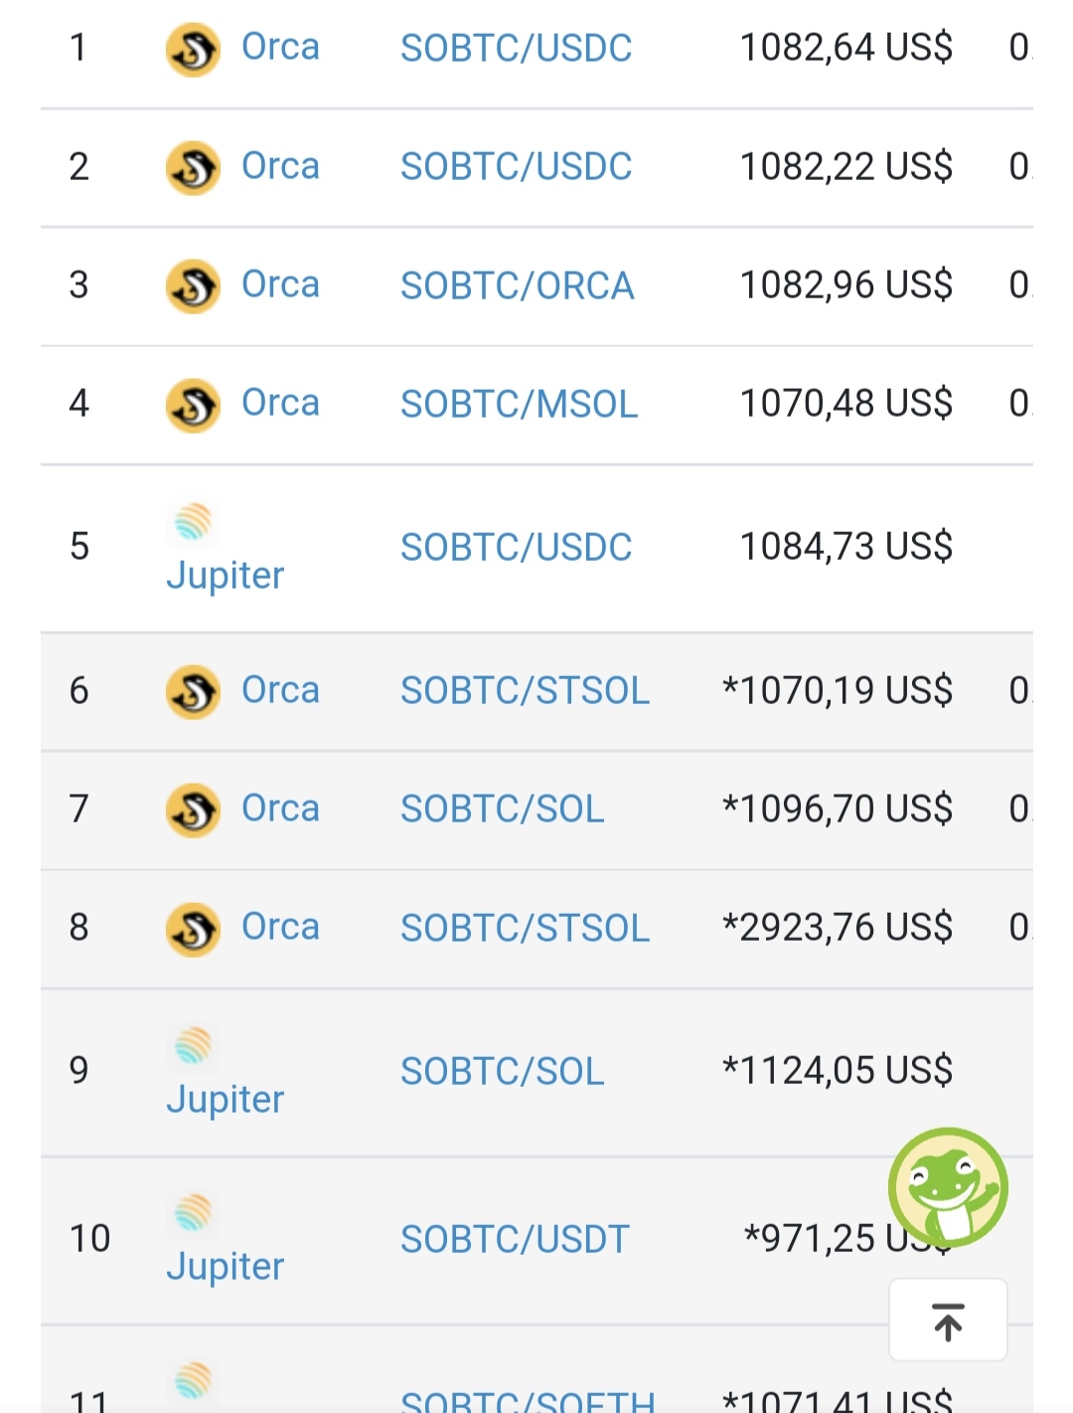Open the green gecko mascot bubble
1073x1413 pixels.
[948, 1187]
